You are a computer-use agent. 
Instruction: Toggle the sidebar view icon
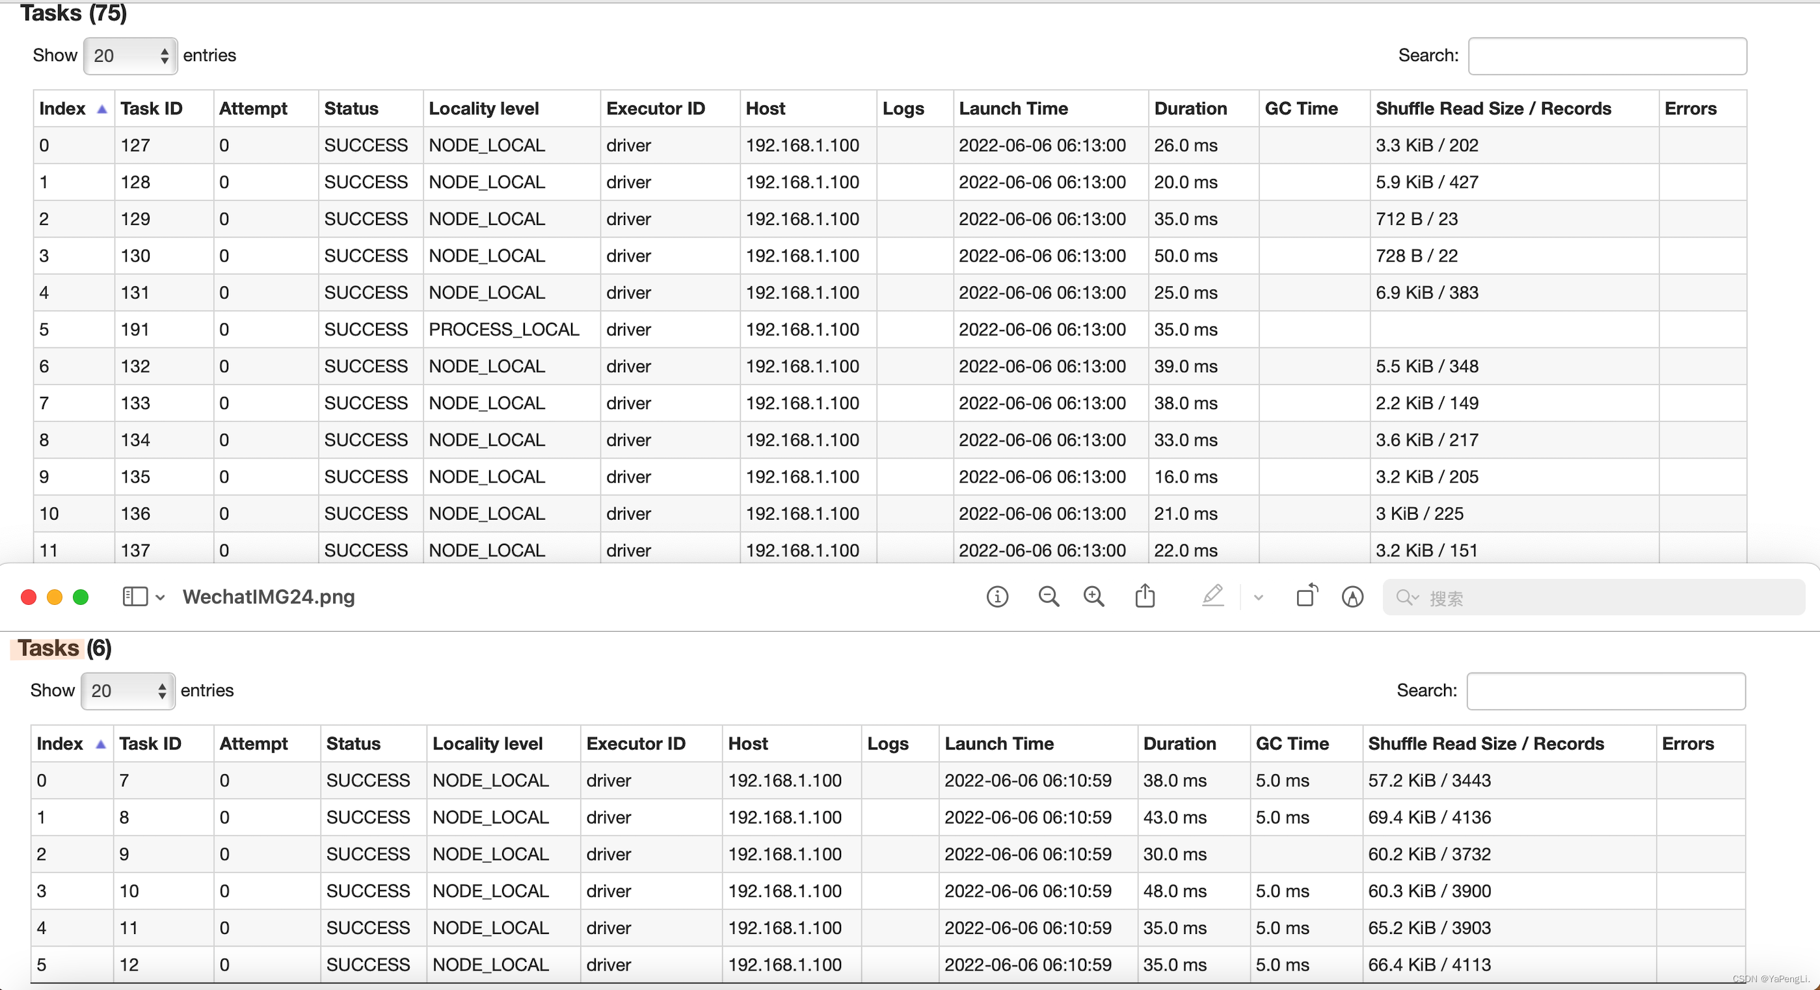coord(135,597)
